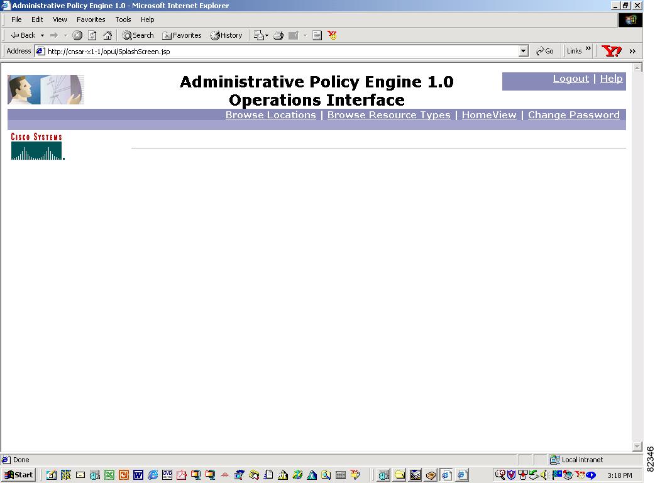Launch Internet Explorer from quick launch
655x483 pixels.
pos(153,475)
